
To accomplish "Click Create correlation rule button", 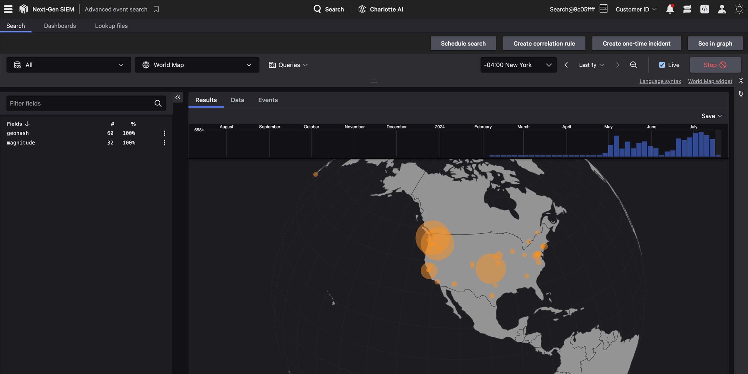I will 544,43.
